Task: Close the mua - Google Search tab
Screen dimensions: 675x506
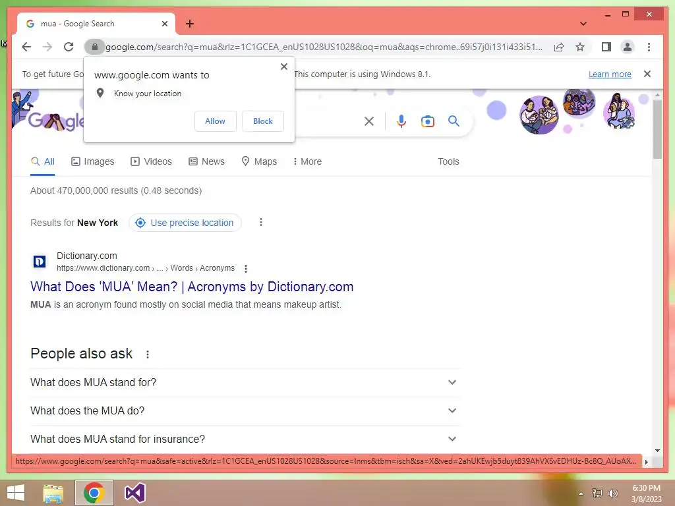Action: click(164, 24)
